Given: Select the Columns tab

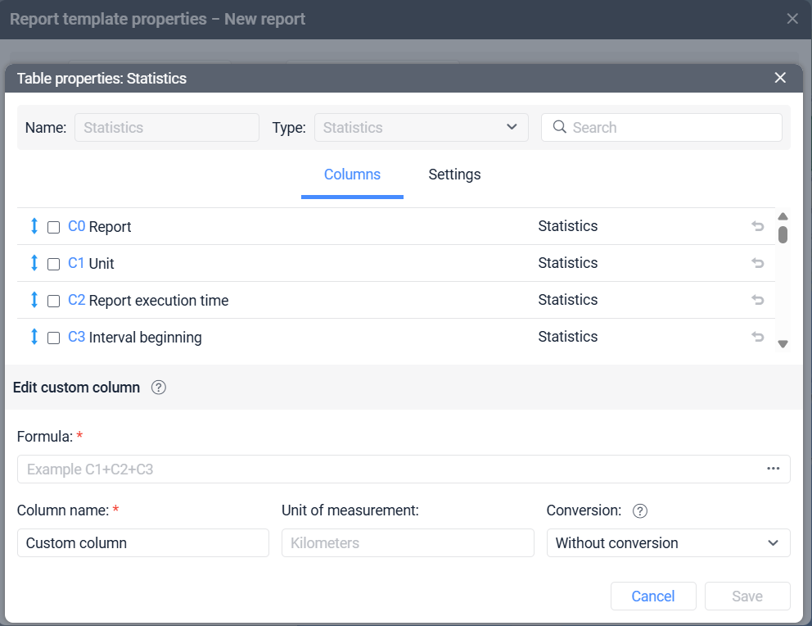Looking at the screenshot, I should click(x=352, y=175).
